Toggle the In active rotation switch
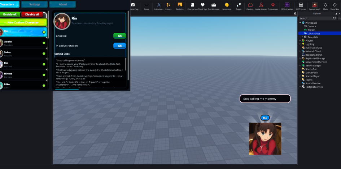Image resolution: width=341 pixels, height=169 pixels. tap(119, 46)
